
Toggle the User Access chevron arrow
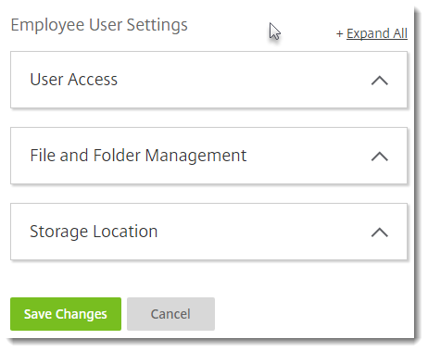tap(380, 81)
